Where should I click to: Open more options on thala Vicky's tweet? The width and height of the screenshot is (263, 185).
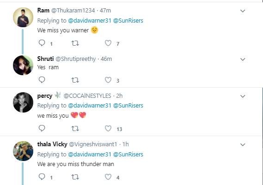pos(243,145)
